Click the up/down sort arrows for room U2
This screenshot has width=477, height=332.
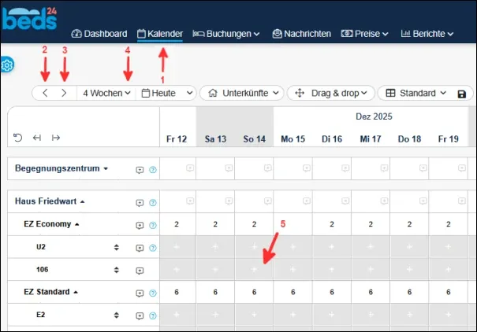pos(117,247)
